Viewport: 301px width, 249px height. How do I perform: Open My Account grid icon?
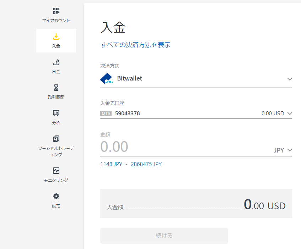[x=56, y=11]
